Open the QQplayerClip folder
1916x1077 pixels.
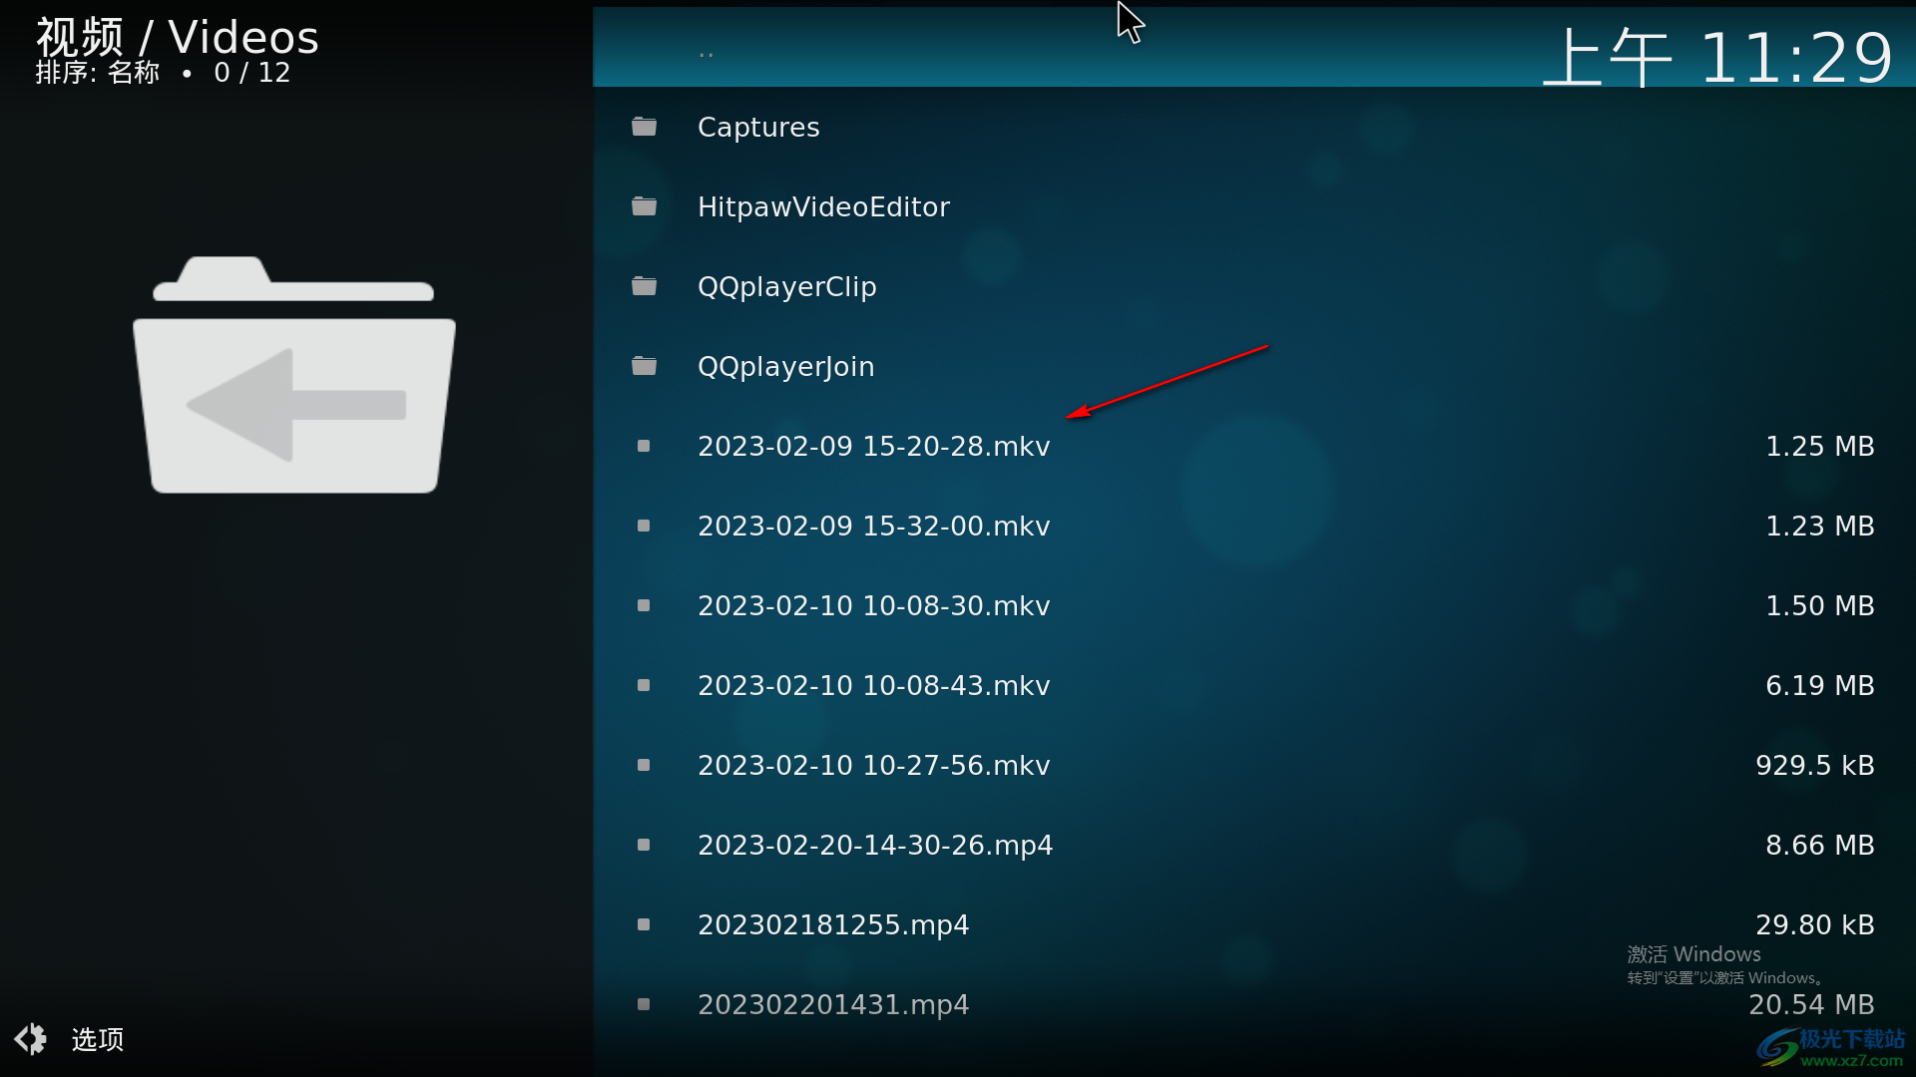1253,286
